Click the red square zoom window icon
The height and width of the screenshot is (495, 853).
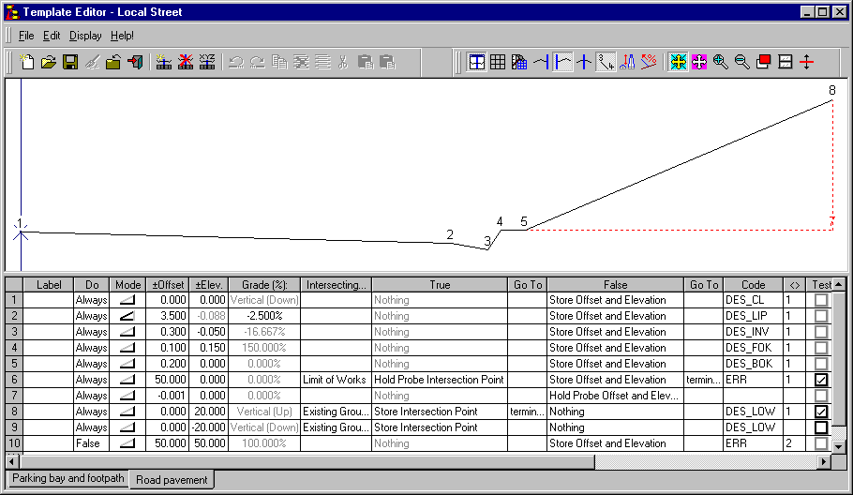[x=764, y=62]
